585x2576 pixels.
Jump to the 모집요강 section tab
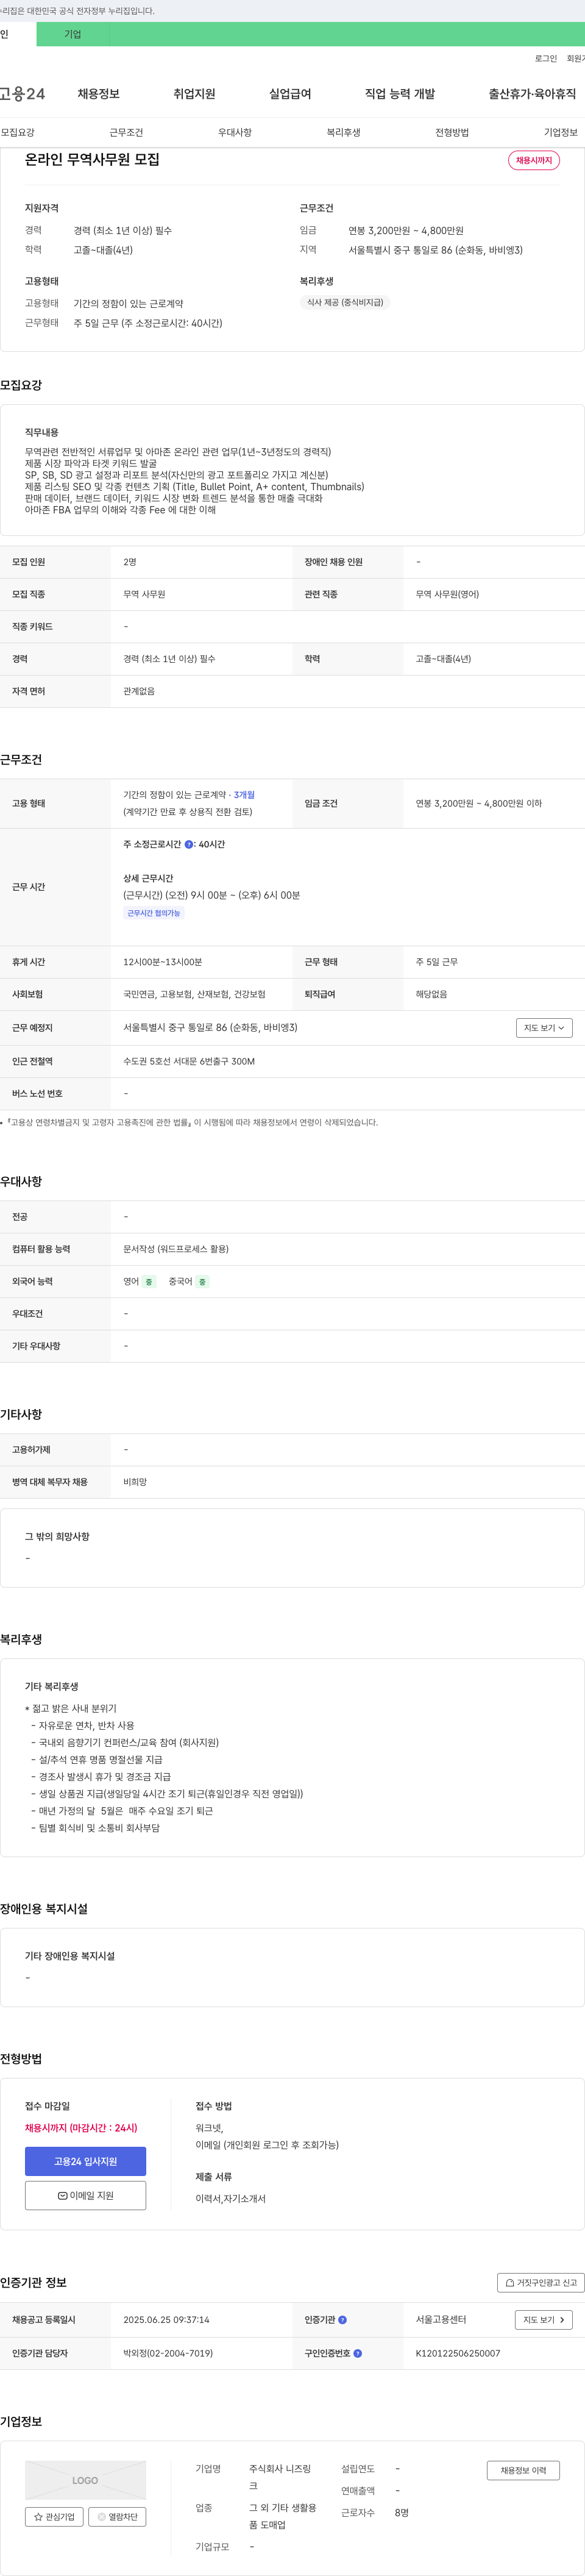18,132
